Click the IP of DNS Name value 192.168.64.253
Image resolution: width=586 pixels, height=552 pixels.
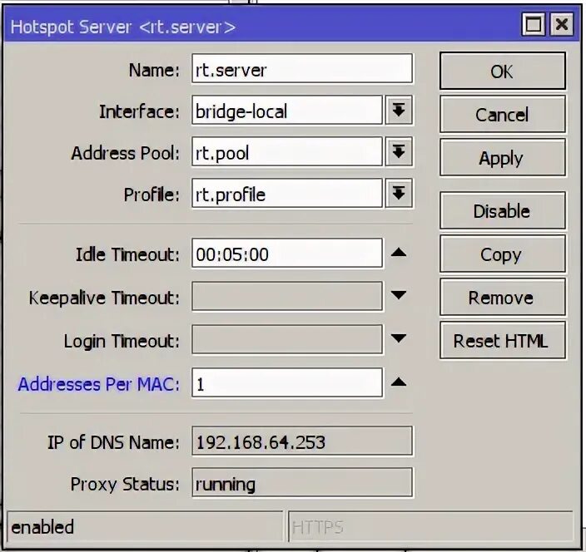(302, 441)
